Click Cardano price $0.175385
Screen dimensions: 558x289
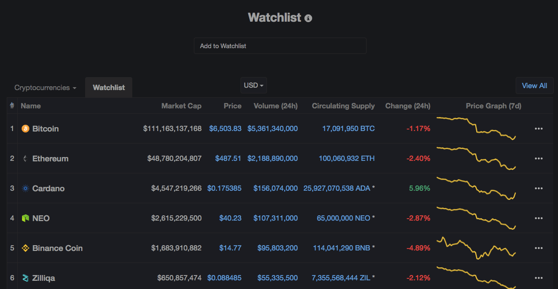coord(225,188)
